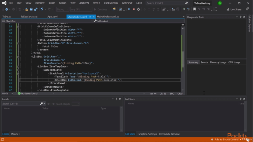The image size is (253, 142).
Task: Open the FILE menu
Action: coord(11,3)
